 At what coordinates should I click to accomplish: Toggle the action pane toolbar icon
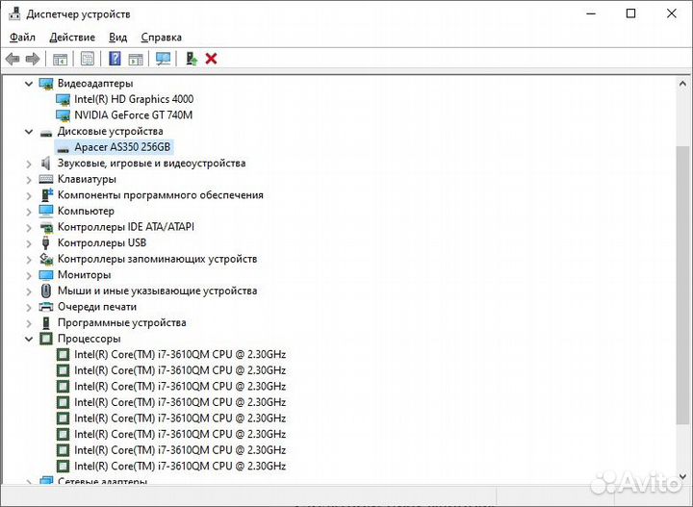(136, 59)
